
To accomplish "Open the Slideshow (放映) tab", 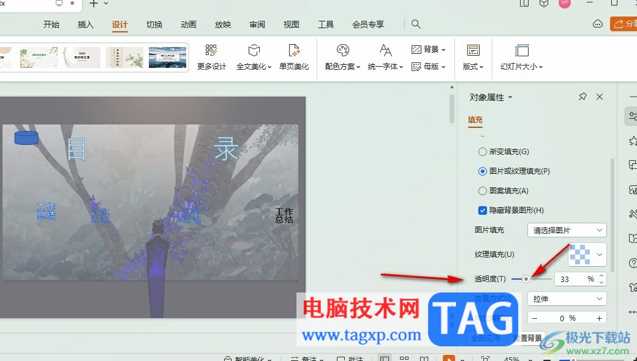I will pyautogui.click(x=222, y=24).
